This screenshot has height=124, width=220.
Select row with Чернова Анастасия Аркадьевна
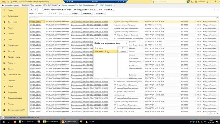click(x=124, y=25)
